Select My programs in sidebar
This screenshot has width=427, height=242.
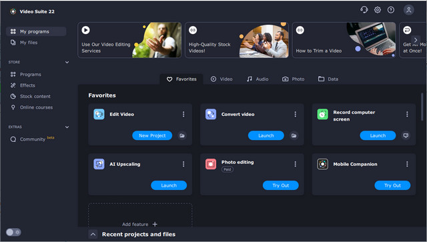click(x=36, y=31)
